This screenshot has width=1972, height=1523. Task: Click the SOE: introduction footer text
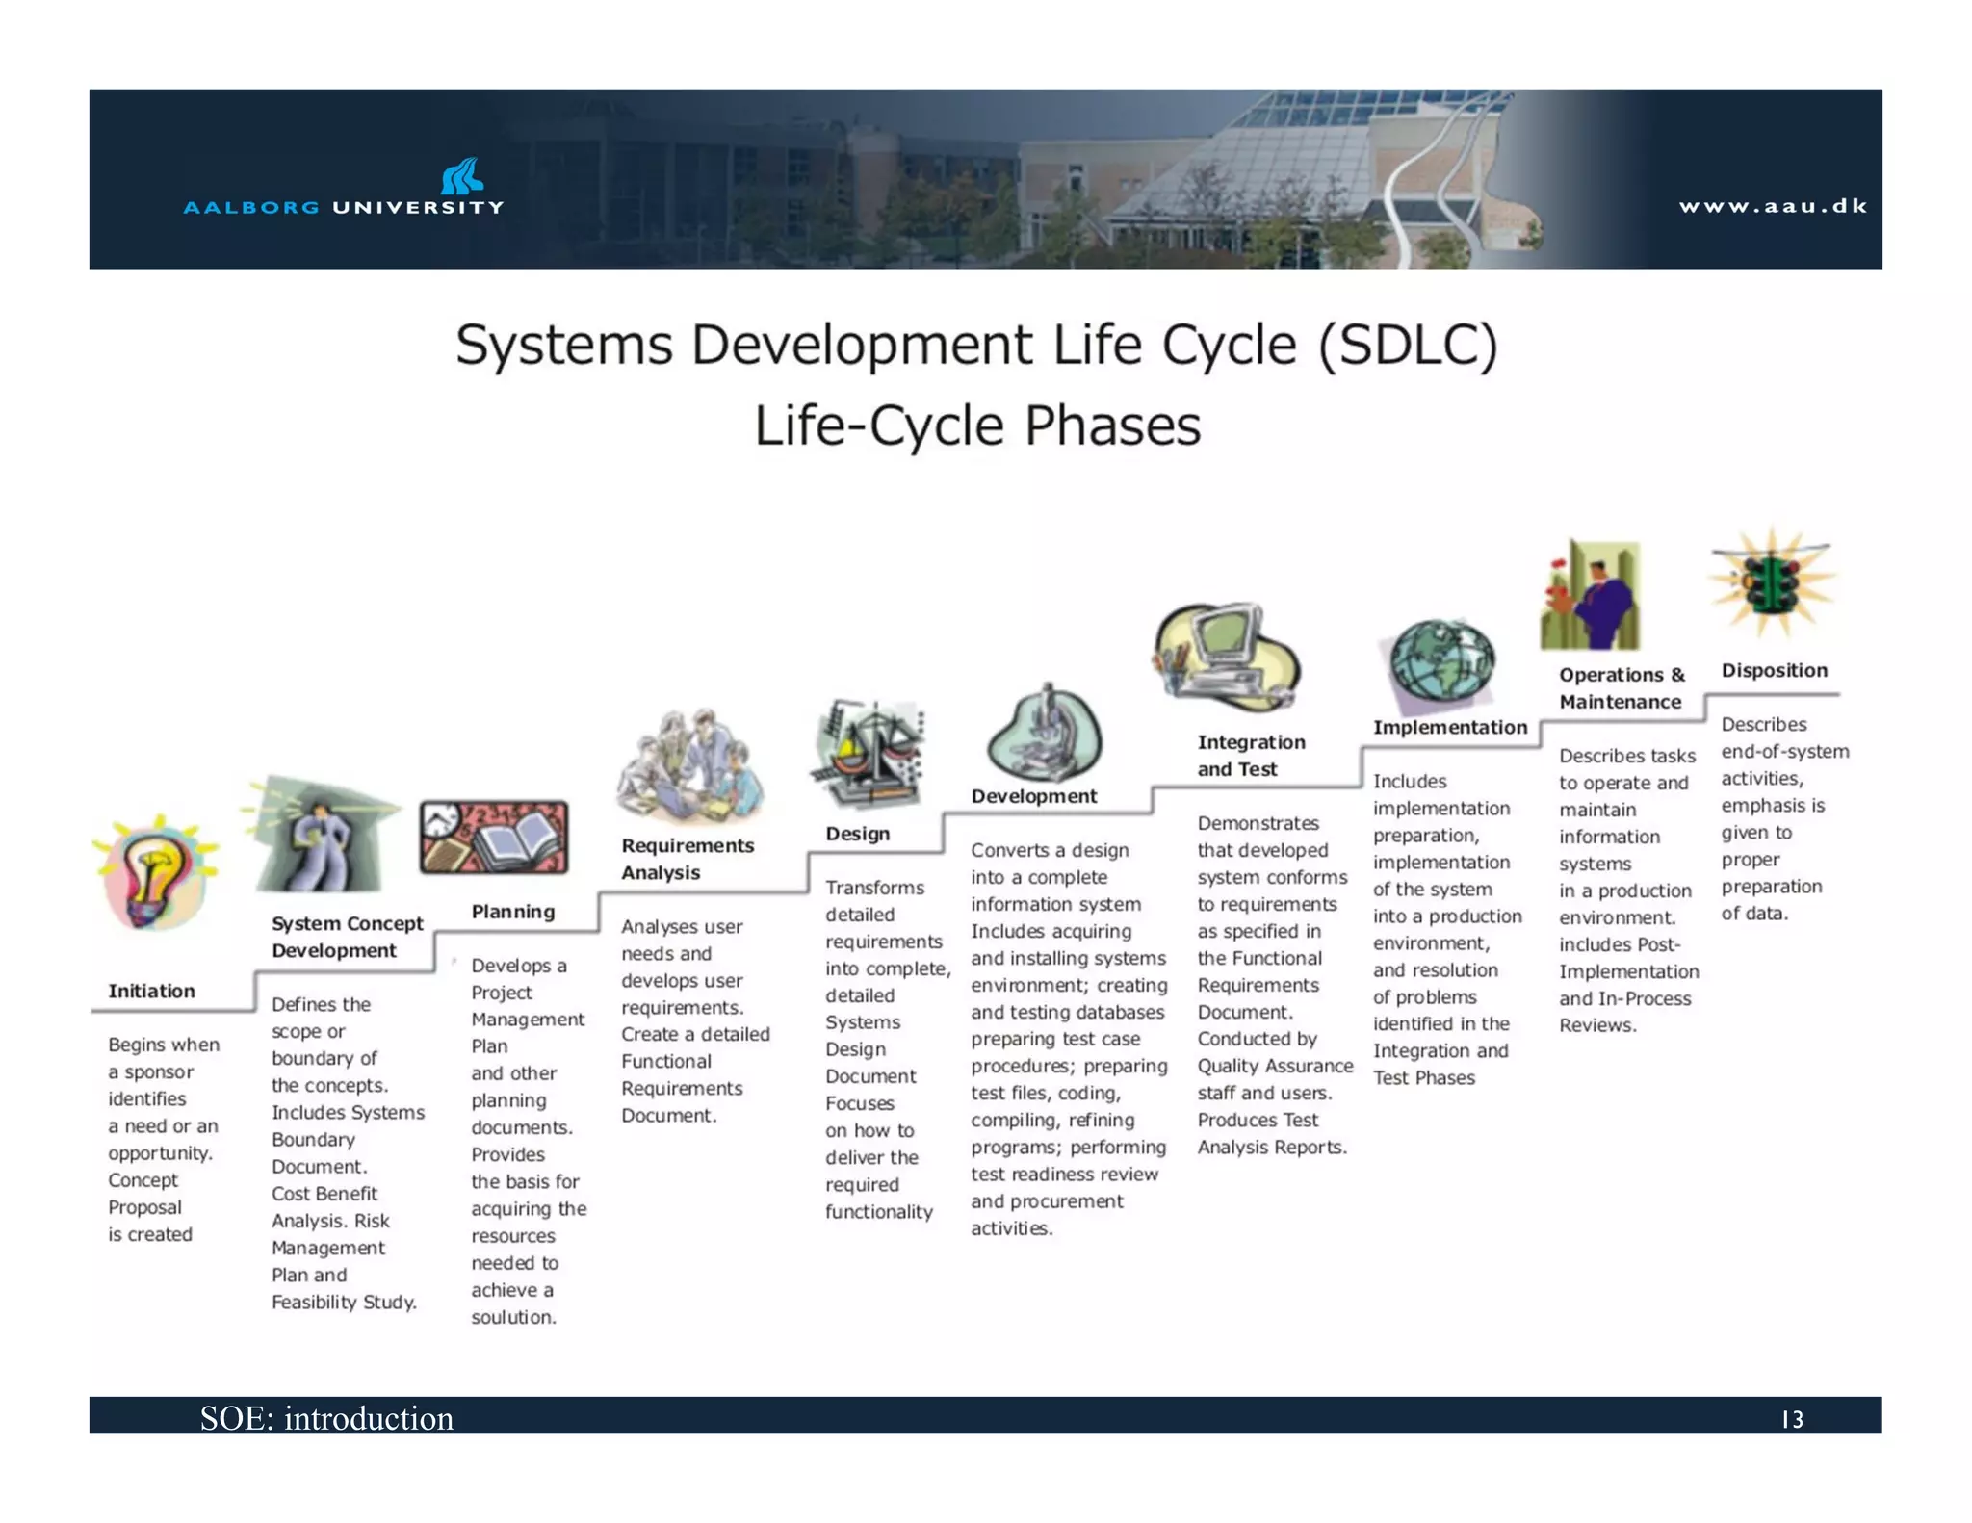coord(326,1418)
